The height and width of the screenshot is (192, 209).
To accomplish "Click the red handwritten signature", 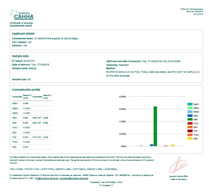I will 176,167.
